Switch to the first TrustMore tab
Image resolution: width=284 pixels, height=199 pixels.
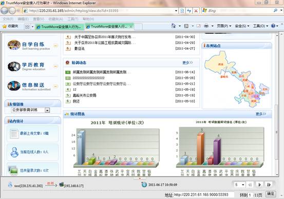point(60,27)
